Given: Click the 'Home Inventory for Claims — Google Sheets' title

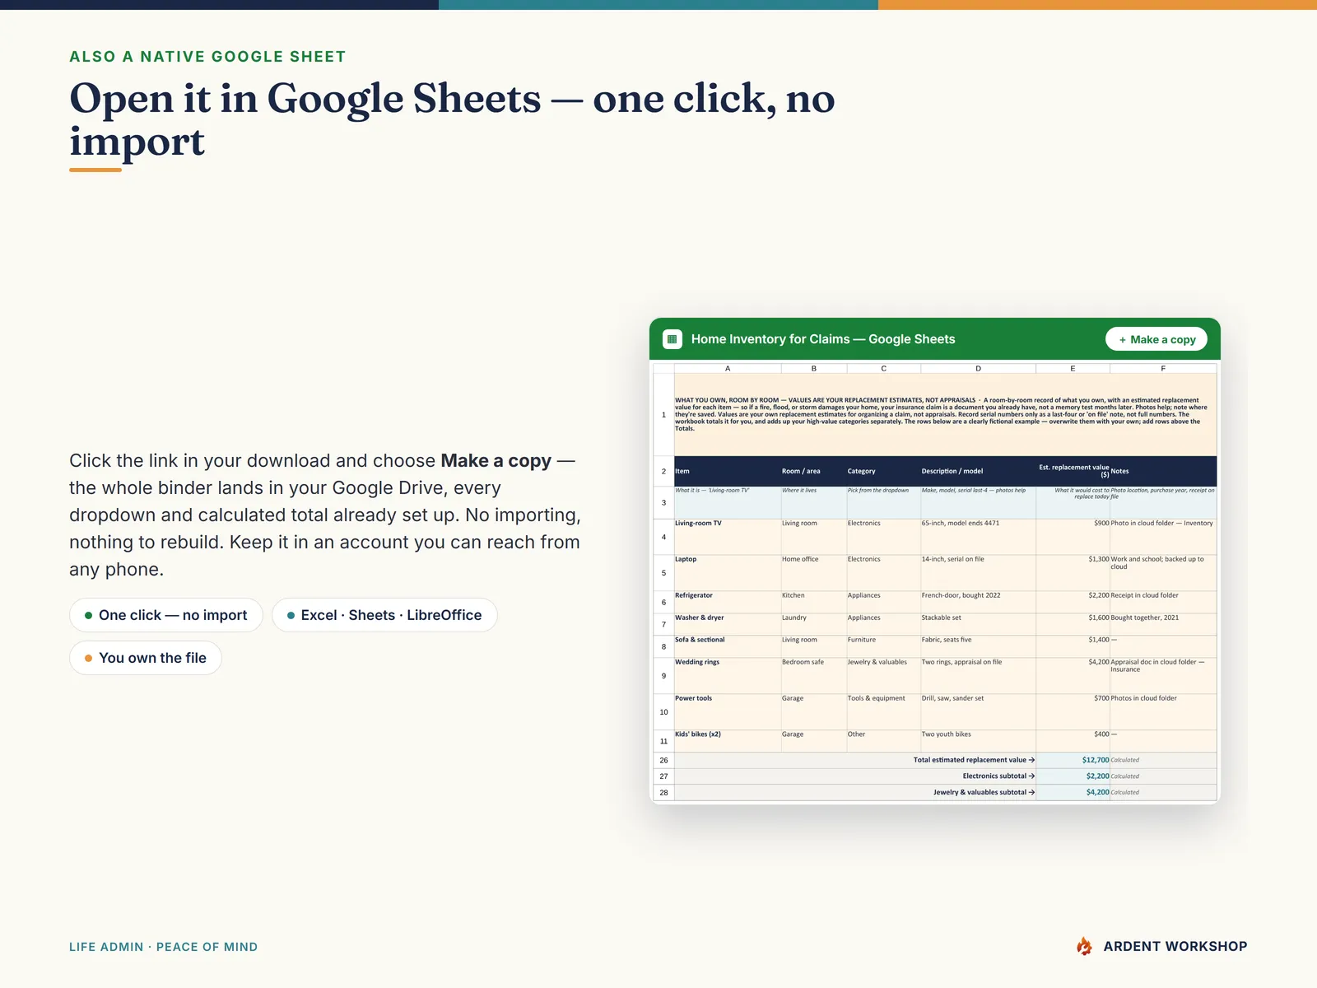Looking at the screenshot, I should click(x=823, y=339).
